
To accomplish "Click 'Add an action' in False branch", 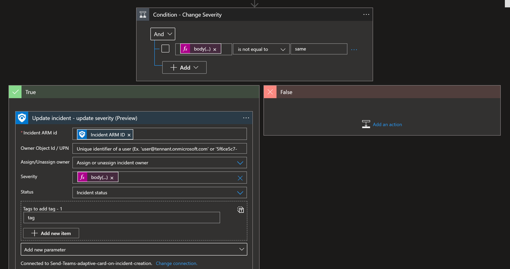I will 387,124.
